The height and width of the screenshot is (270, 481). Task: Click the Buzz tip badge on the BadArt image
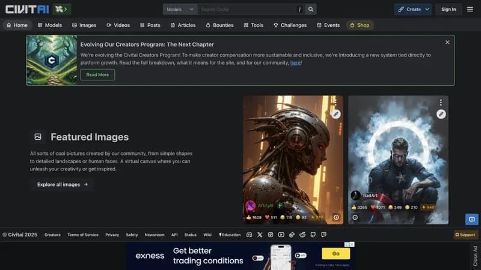pos(428,207)
